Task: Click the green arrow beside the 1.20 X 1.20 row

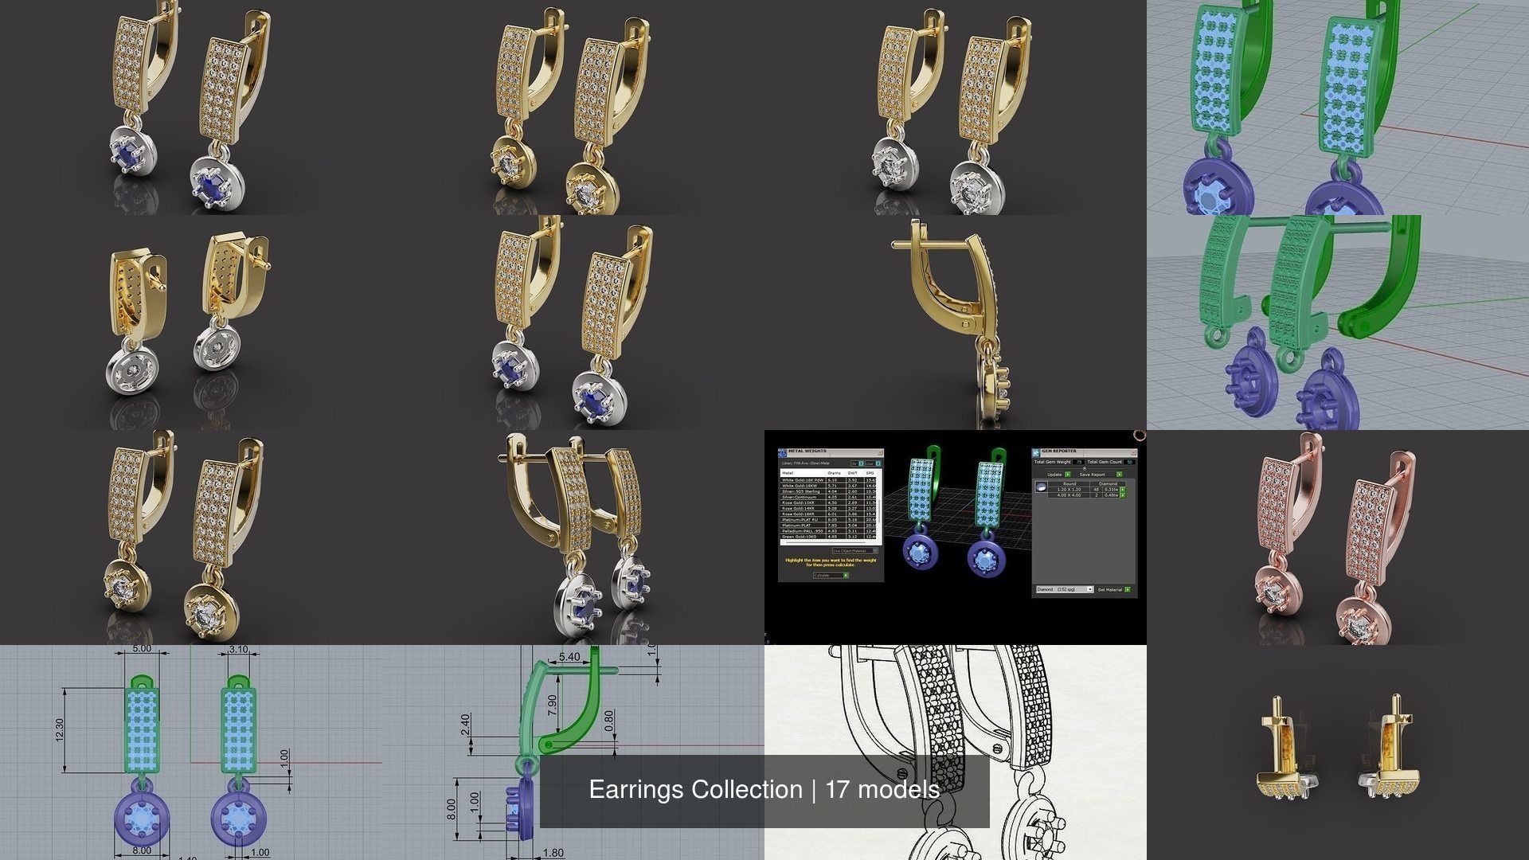Action: point(1123,489)
